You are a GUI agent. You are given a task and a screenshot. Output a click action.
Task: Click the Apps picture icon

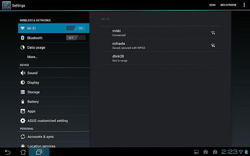pos(23,111)
